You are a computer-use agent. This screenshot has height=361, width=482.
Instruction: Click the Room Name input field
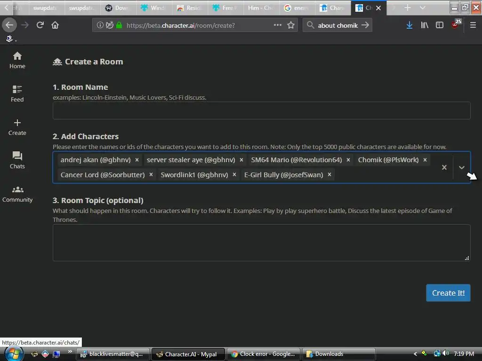[261, 110]
